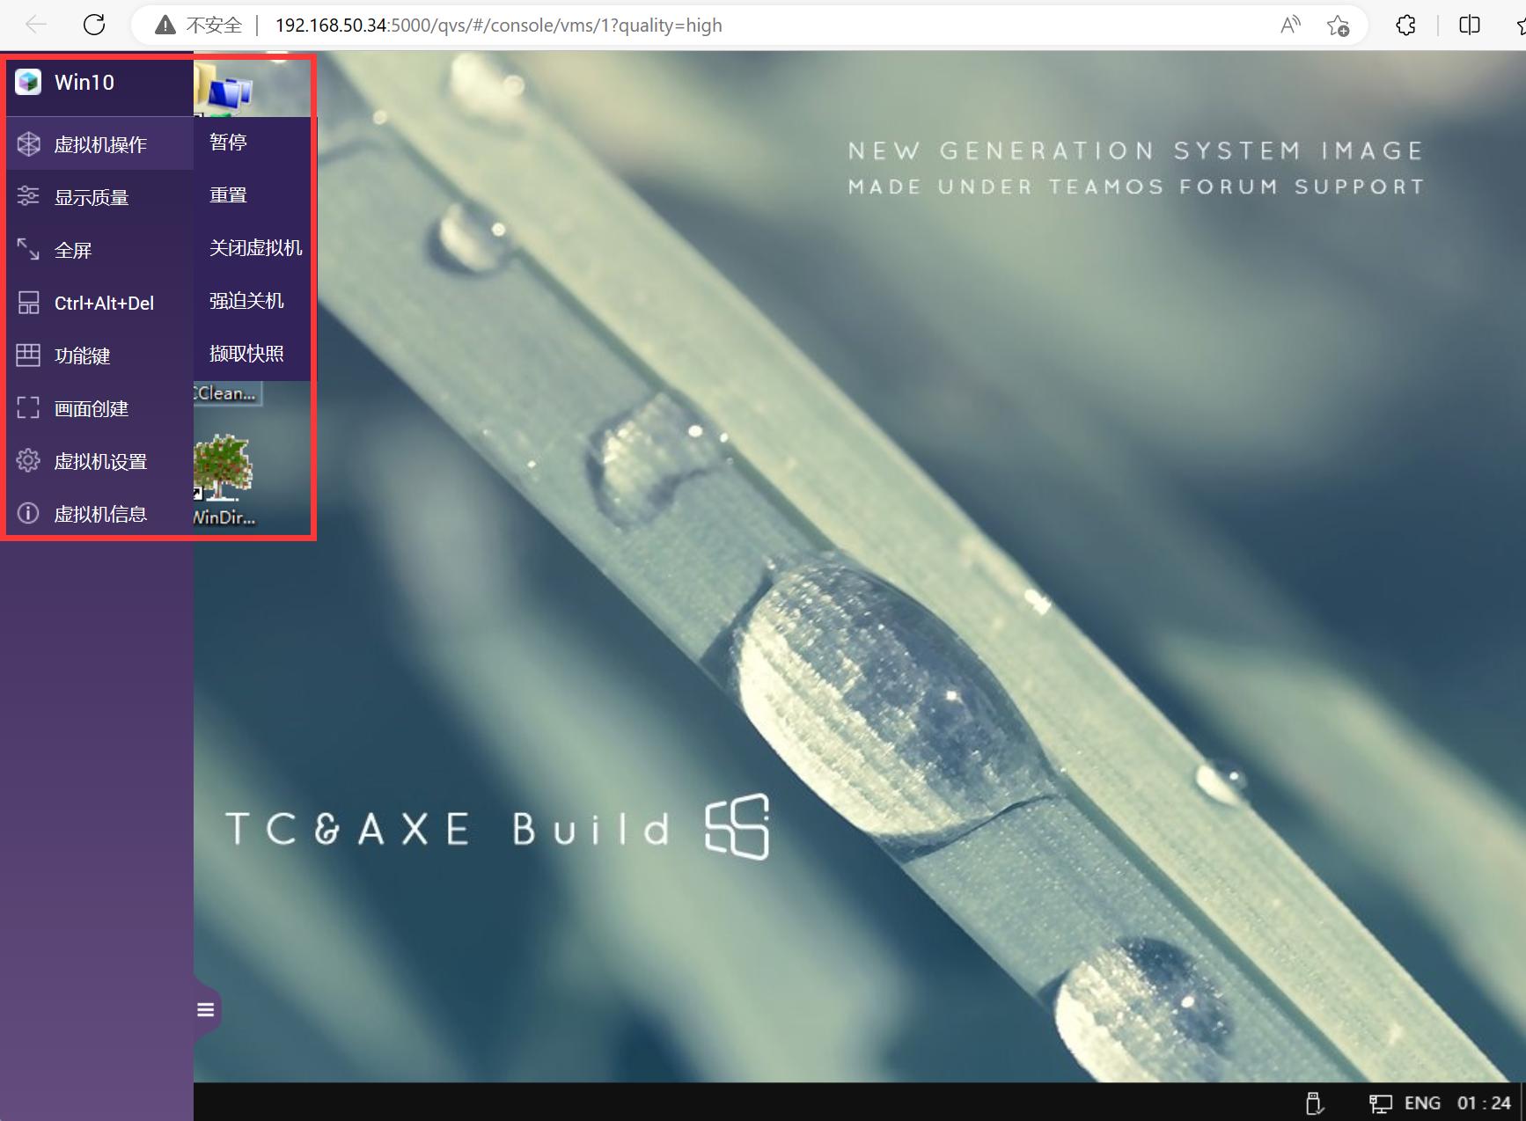Viewport: 1526px width, 1121px height.
Task: Click the network status icon in taskbar
Action: [1379, 1102]
